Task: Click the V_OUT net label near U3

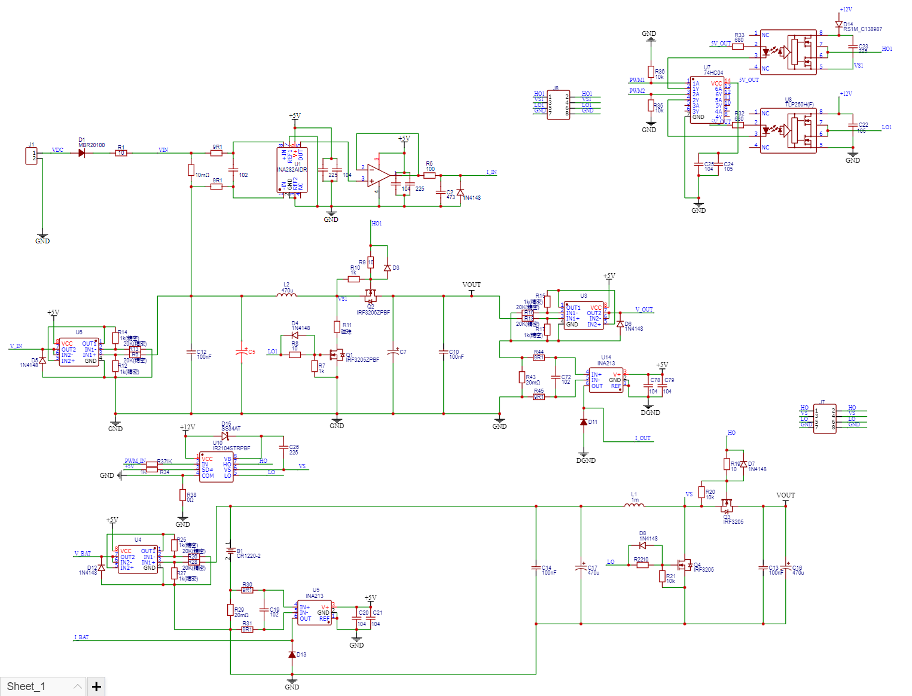Action: pyautogui.click(x=644, y=310)
